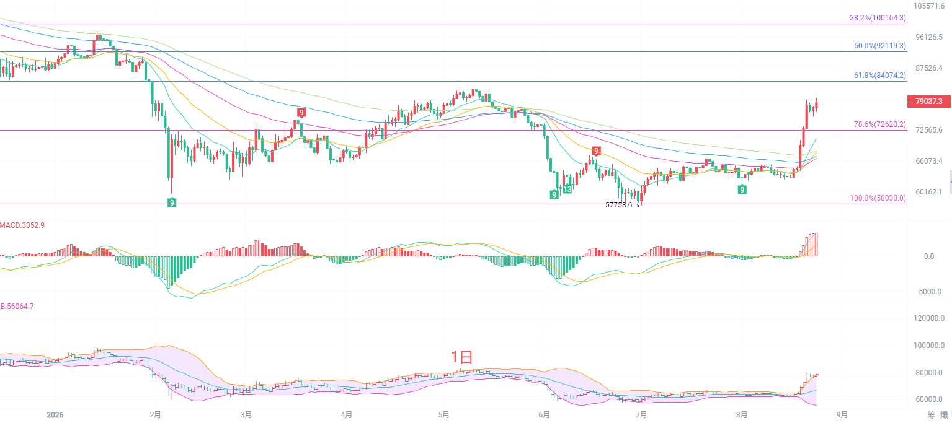
Task: Click the red 9 marker in March
Action: coord(301,113)
